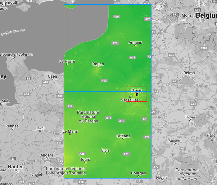Image resolution: width=217 pixels, height=185 pixels.
Task: Click the Le Mans city label
Action: (70, 131)
